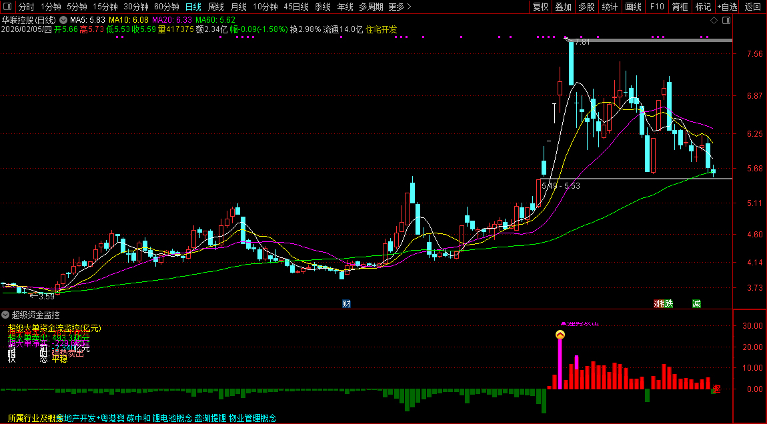Switch to the 分时 view
Screen dimensions: 767x424
tap(27, 7)
